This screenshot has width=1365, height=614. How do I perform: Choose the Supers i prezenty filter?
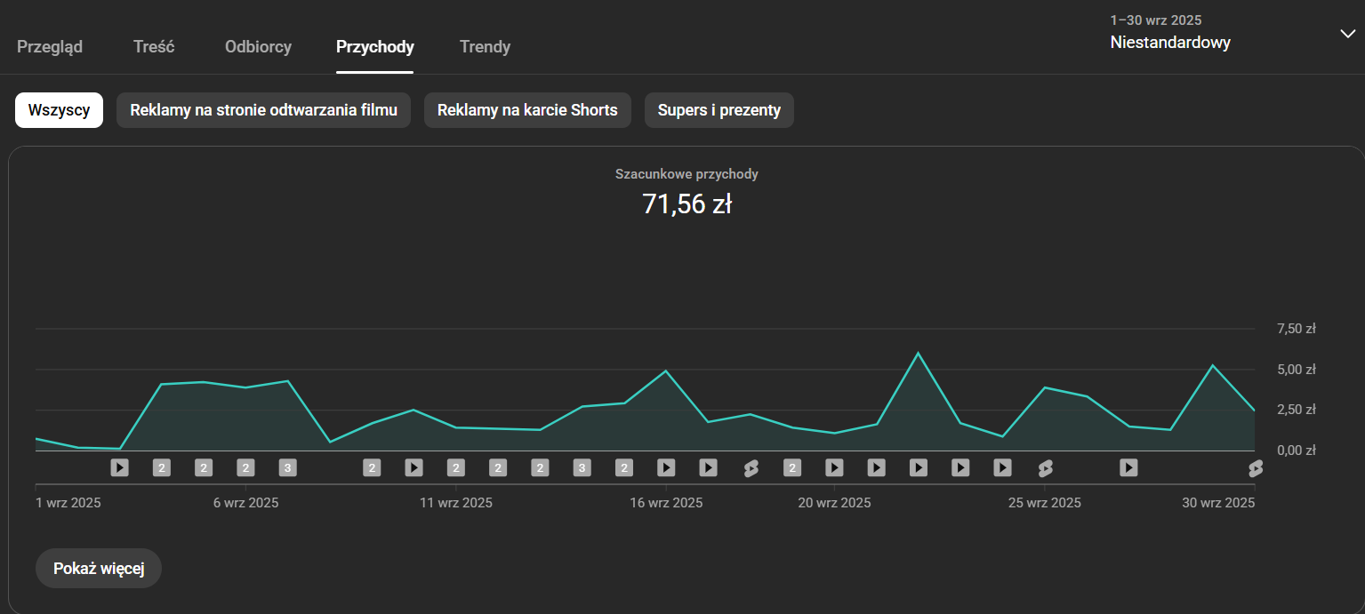[x=719, y=110]
